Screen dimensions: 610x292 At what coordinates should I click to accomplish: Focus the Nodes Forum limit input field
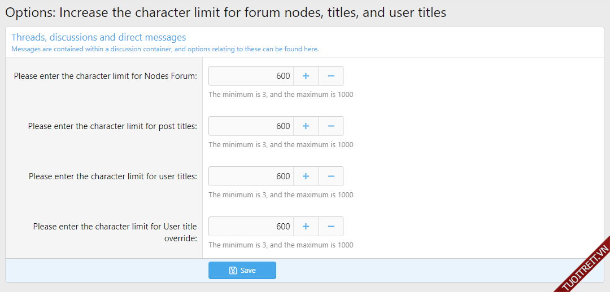coord(251,76)
